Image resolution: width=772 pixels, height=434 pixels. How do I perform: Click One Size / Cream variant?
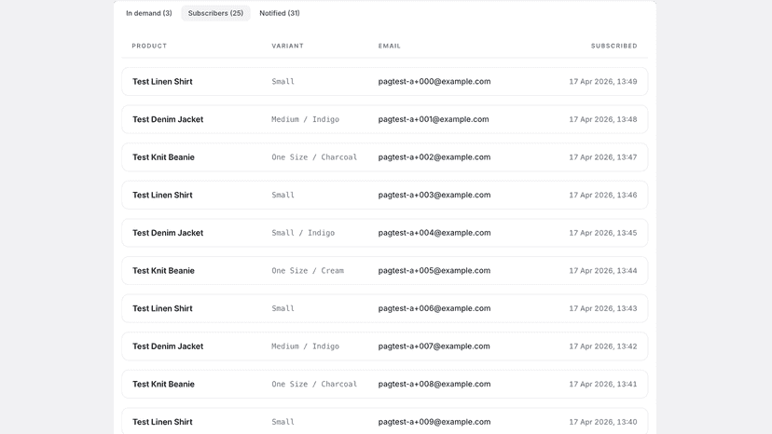click(x=308, y=271)
